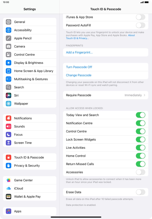
Task: Tap the Siri icon
Action: [8, 95]
